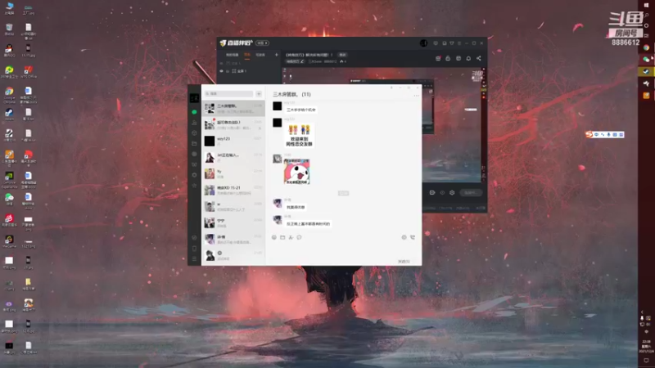Image resolution: width=655 pixels, height=368 pixels.
Task: Click the screenshot scissors icon in the chat toolbar
Action: pos(291,237)
